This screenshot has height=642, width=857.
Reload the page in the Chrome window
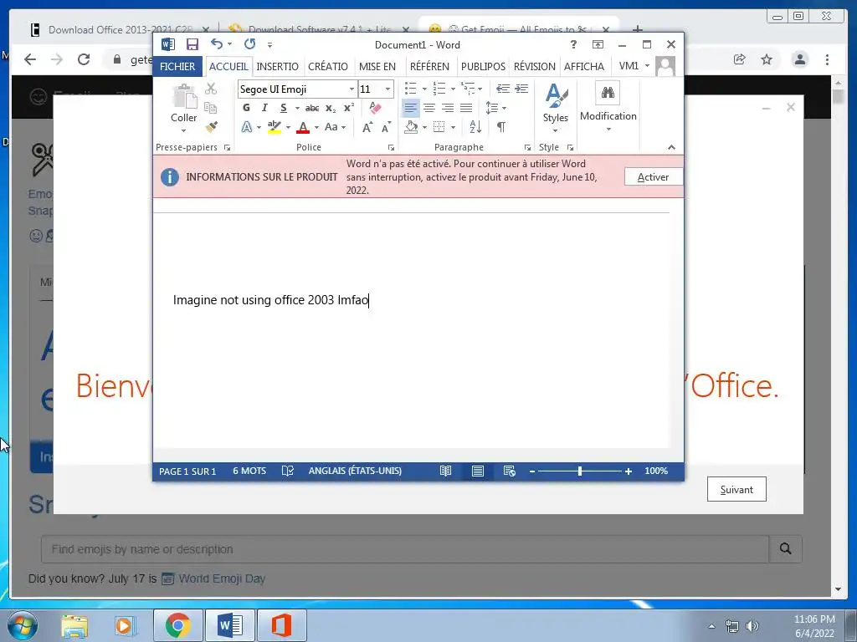coord(84,59)
